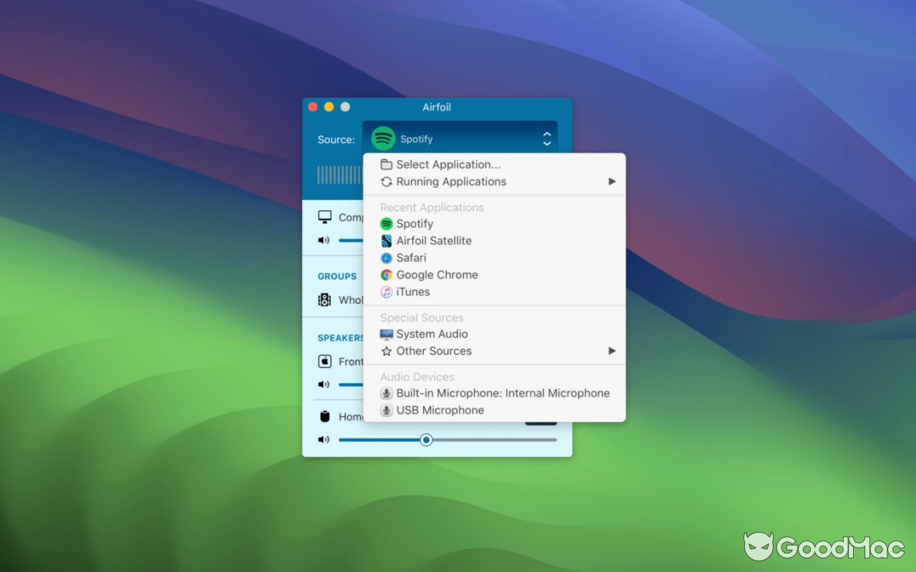Mute the Front speaker volume icon
The image size is (916, 572).
click(323, 384)
